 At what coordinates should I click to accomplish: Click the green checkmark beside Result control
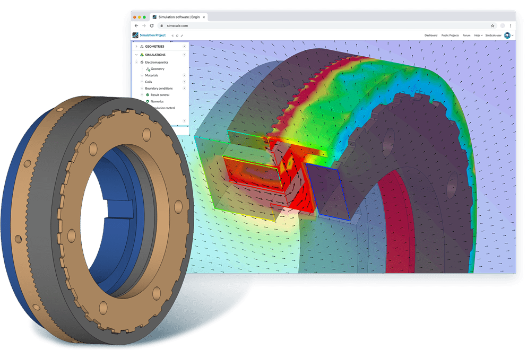pos(147,94)
